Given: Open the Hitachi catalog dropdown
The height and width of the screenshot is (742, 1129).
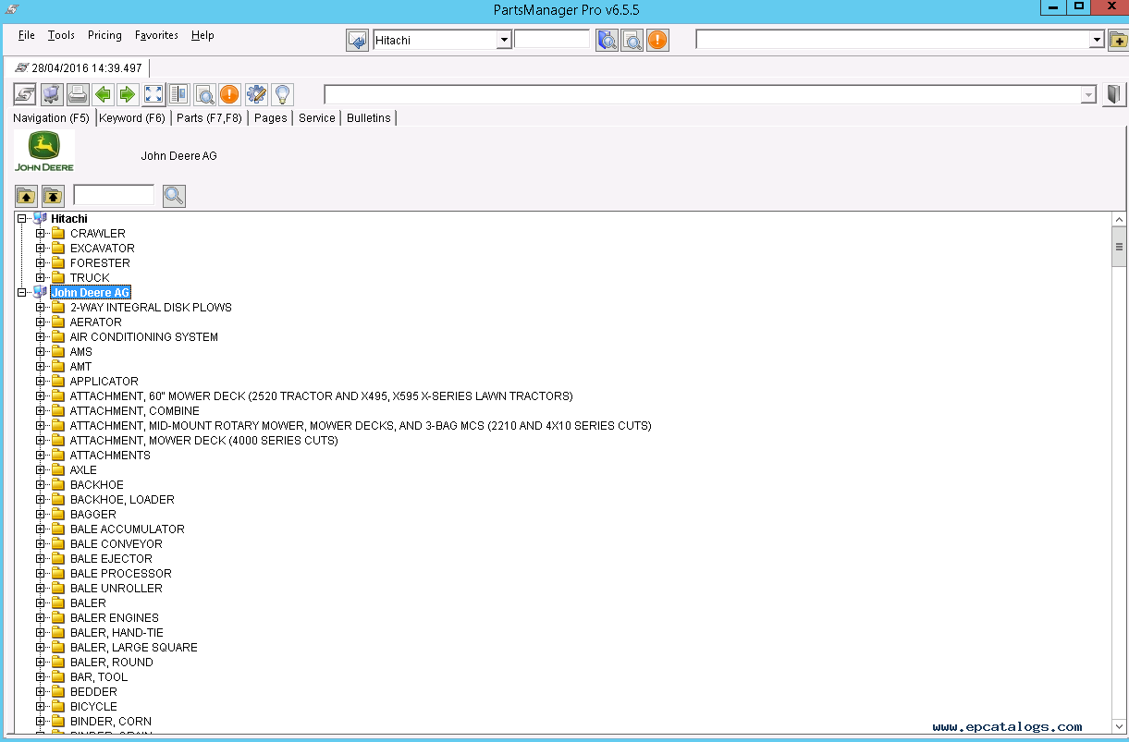Looking at the screenshot, I should pyautogui.click(x=504, y=40).
